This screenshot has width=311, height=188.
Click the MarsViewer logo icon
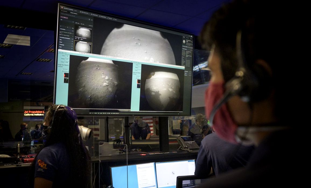(x=62, y=8)
